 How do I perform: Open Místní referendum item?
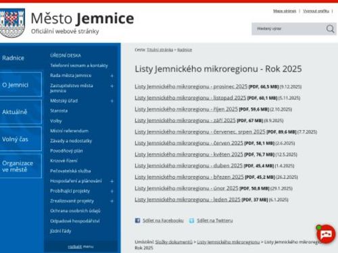point(70,131)
